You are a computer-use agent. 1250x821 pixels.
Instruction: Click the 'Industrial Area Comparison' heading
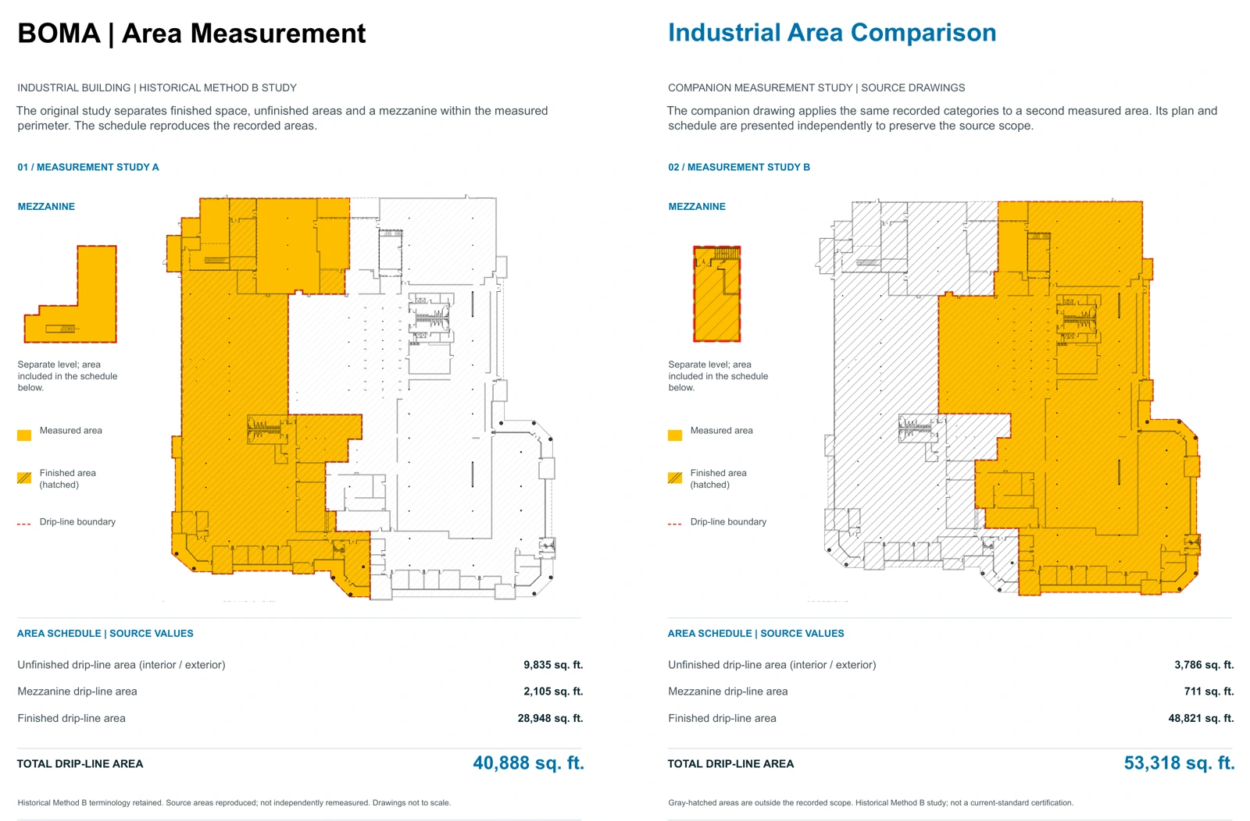832,33
